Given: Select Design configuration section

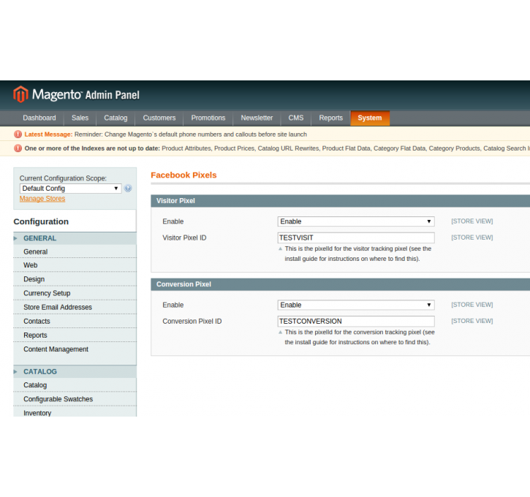Looking at the screenshot, I should click(75, 279).
